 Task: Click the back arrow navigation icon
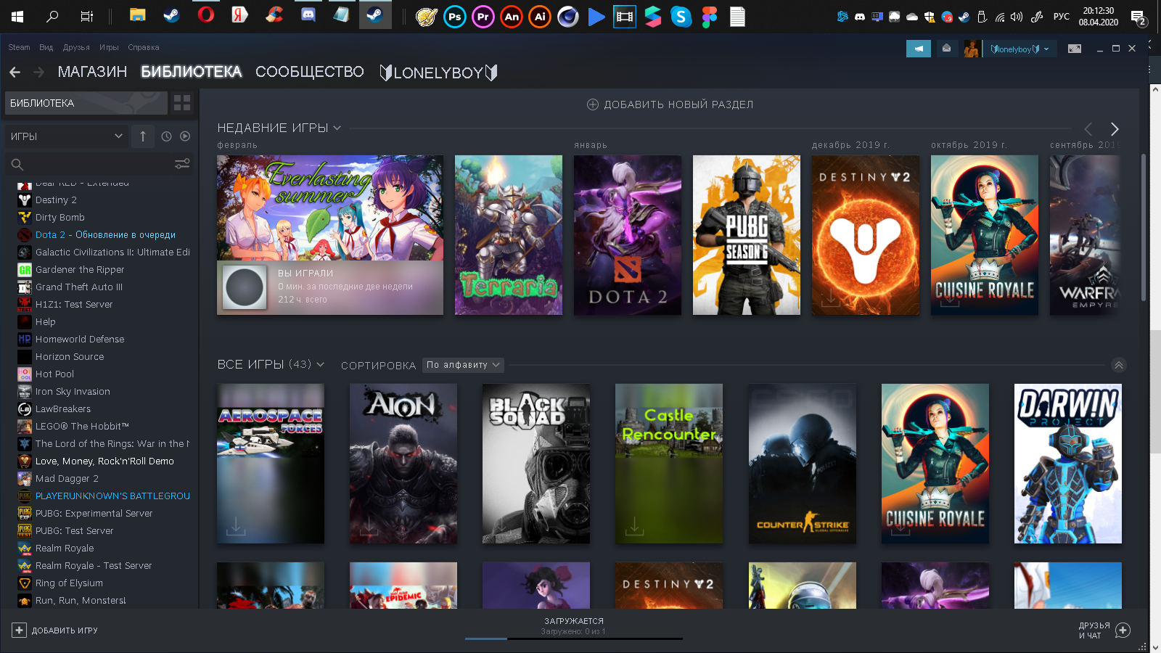coord(15,72)
